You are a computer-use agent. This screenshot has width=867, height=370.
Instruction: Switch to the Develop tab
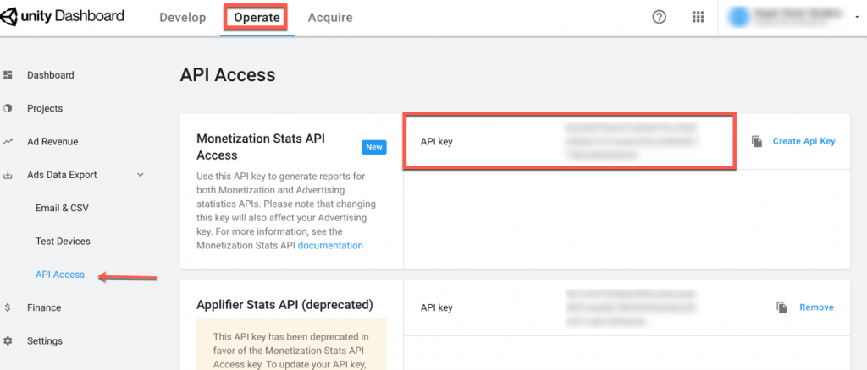(x=183, y=18)
